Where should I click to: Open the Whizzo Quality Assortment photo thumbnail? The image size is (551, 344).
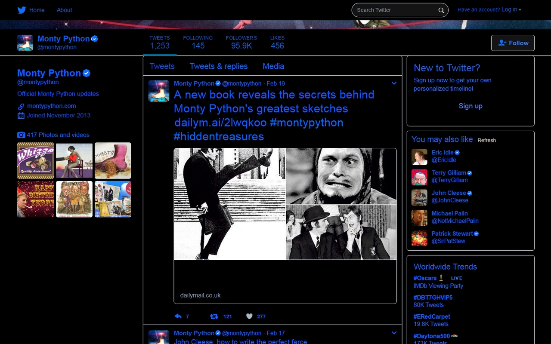tap(35, 160)
